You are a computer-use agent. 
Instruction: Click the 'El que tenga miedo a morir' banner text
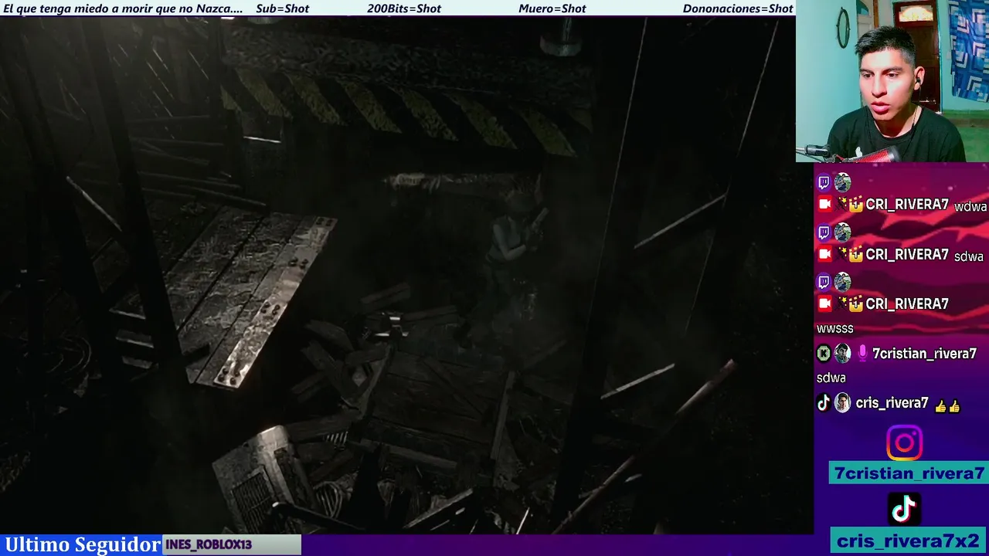[x=123, y=8]
